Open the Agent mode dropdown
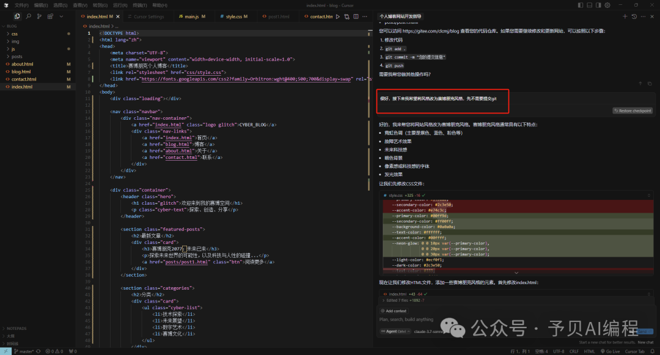 [x=395, y=331]
